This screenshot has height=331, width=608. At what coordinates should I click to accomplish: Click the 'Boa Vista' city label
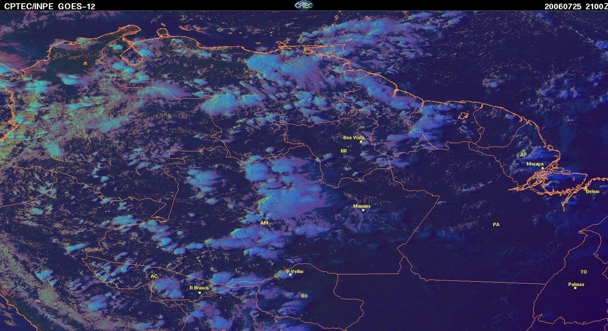coord(354,137)
